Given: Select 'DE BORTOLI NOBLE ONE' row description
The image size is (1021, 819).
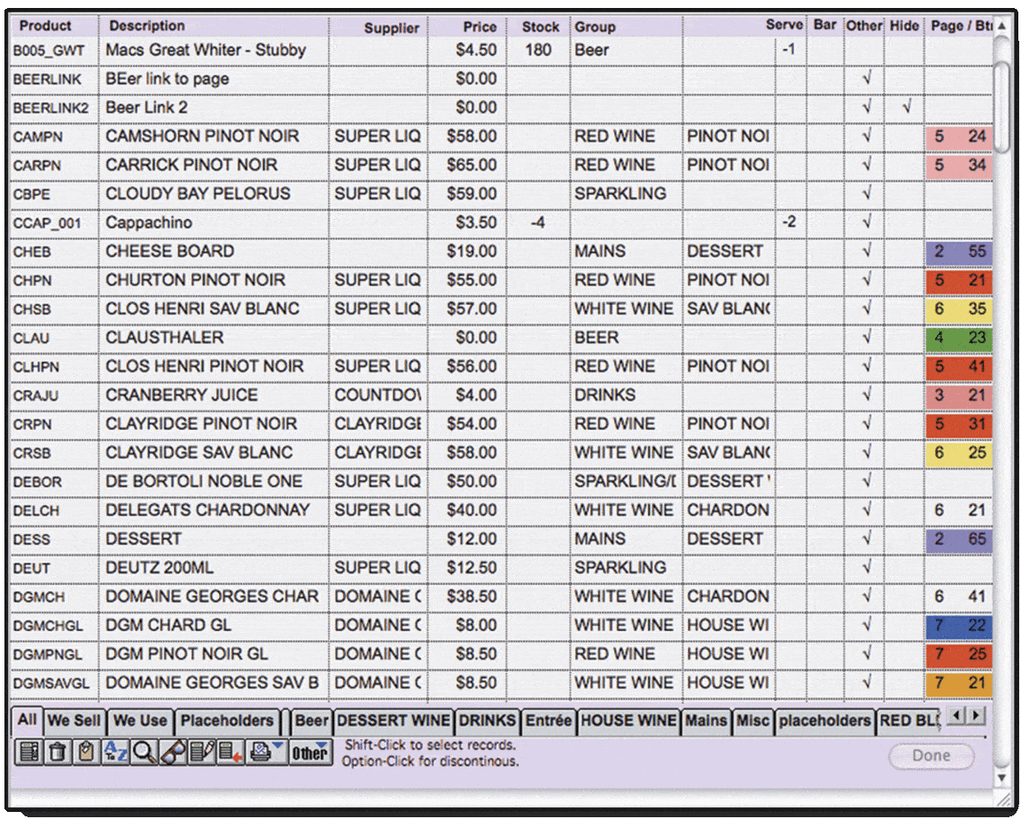Looking at the screenshot, I should (204, 481).
